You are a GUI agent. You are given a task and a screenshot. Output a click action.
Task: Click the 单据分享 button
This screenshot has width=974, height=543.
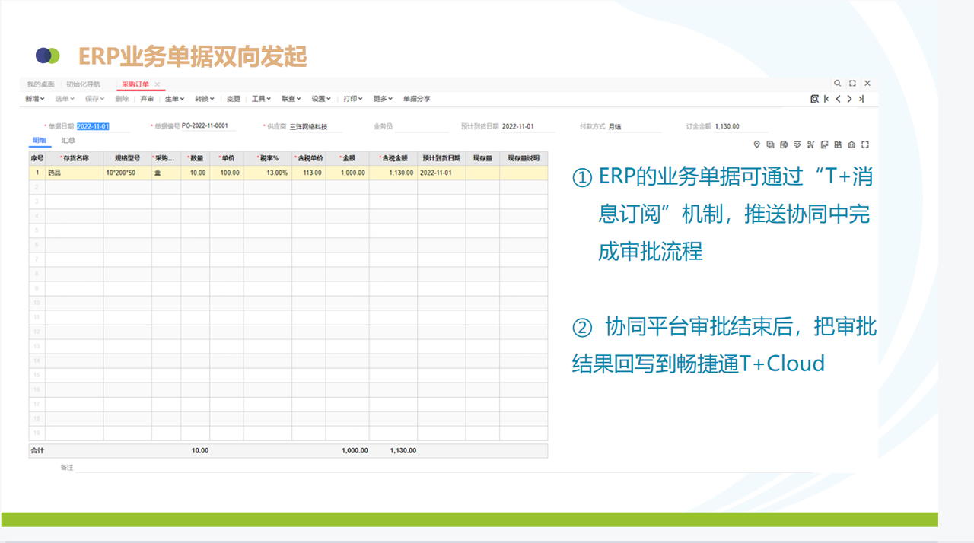pos(416,99)
